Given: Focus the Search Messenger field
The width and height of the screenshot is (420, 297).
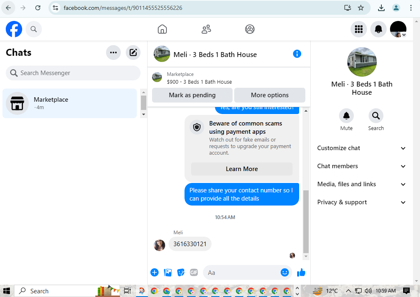Looking at the screenshot, I should point(73,73).
